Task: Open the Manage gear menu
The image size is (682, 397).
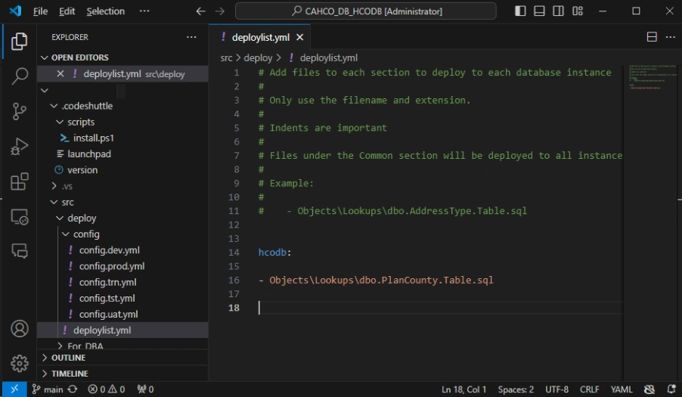Action: point(20,364)
